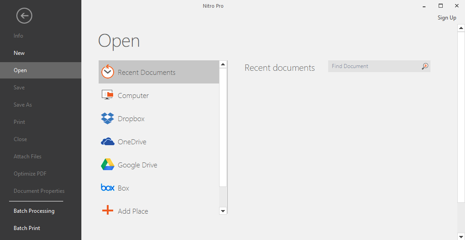Focus the Find Document search field
465x240 pixels.
pos(379,66)
